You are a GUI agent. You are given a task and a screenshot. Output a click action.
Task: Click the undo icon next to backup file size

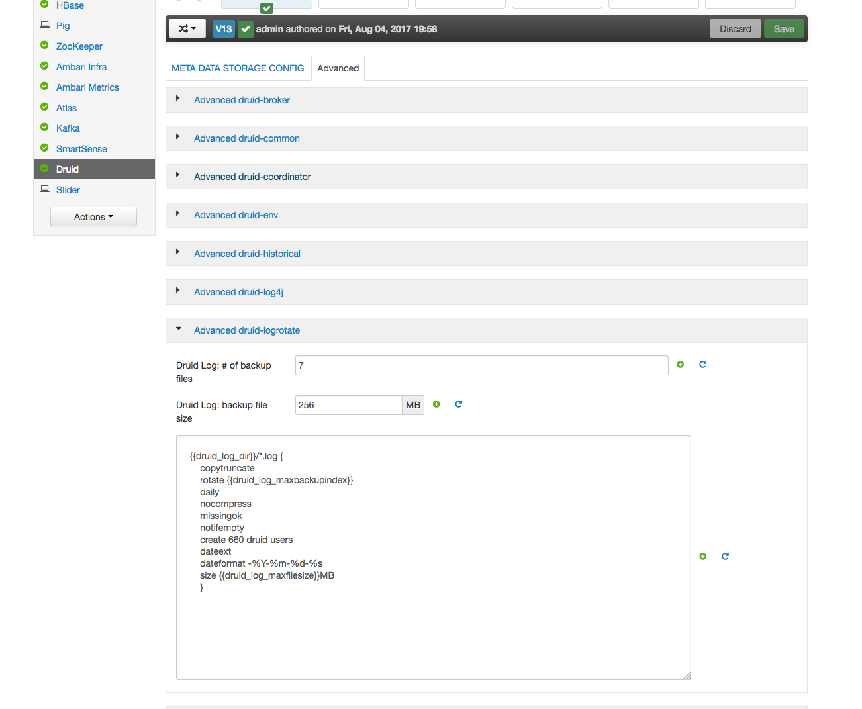pyautogui.click(x=458, y=404)
